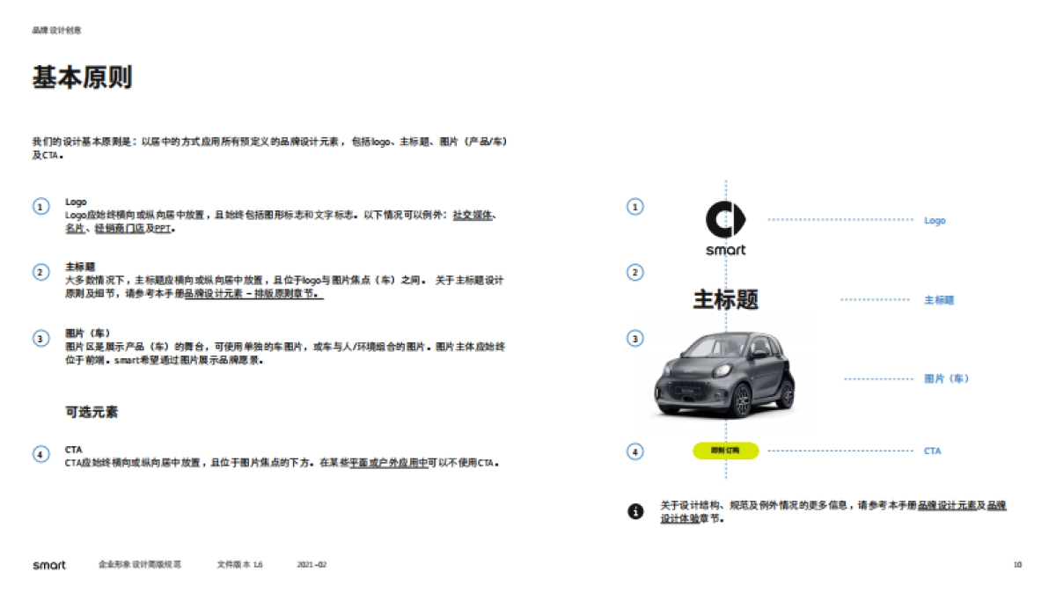Select numbered marker 3 beside 图片（车）section
Image resolution: width=1056 pixels, height=594 pixels.
coord(40,339)
